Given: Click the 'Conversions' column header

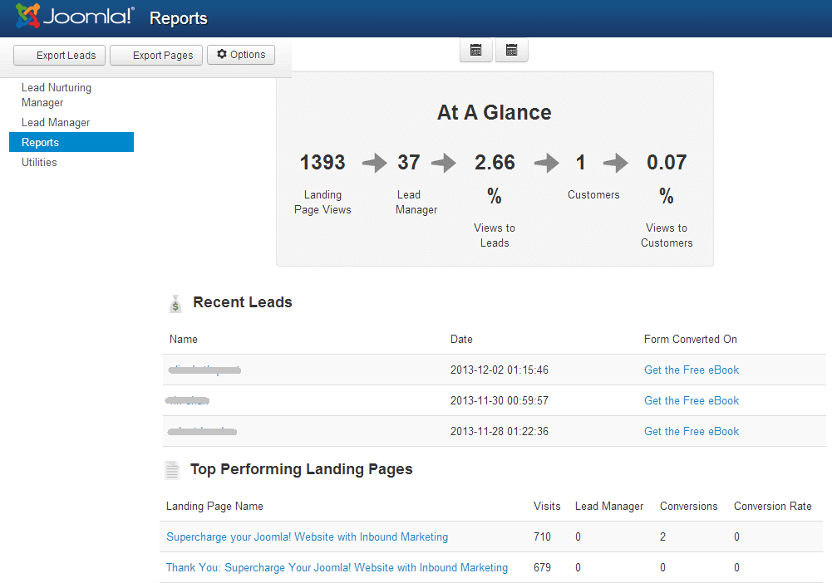Looking at the screenshot, I should tap(689, 506).
